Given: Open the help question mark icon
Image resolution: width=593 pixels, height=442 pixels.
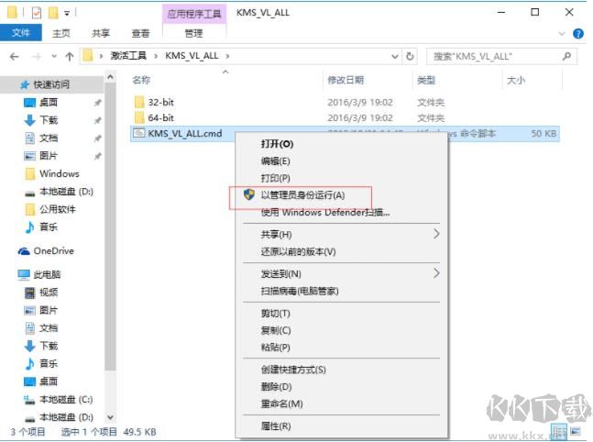Looking at the screenshot, I should click(x=578, y=33).
